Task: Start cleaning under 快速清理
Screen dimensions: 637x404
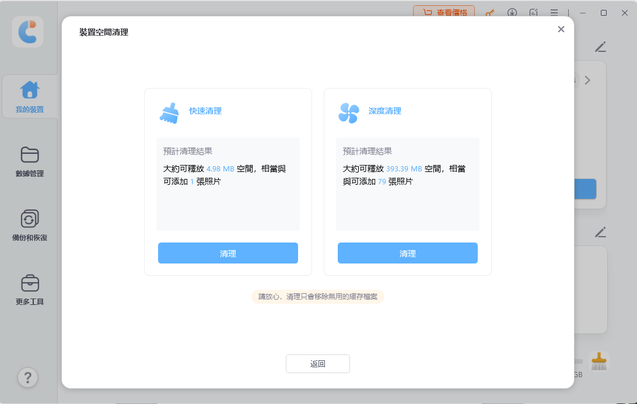Action: (228, 253)
